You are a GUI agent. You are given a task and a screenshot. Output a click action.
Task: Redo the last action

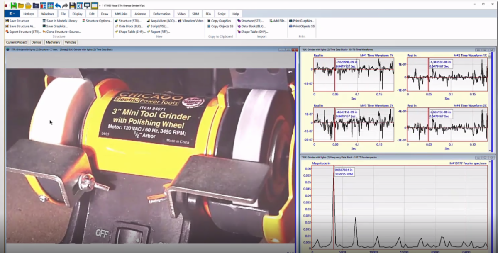[65, 5]
